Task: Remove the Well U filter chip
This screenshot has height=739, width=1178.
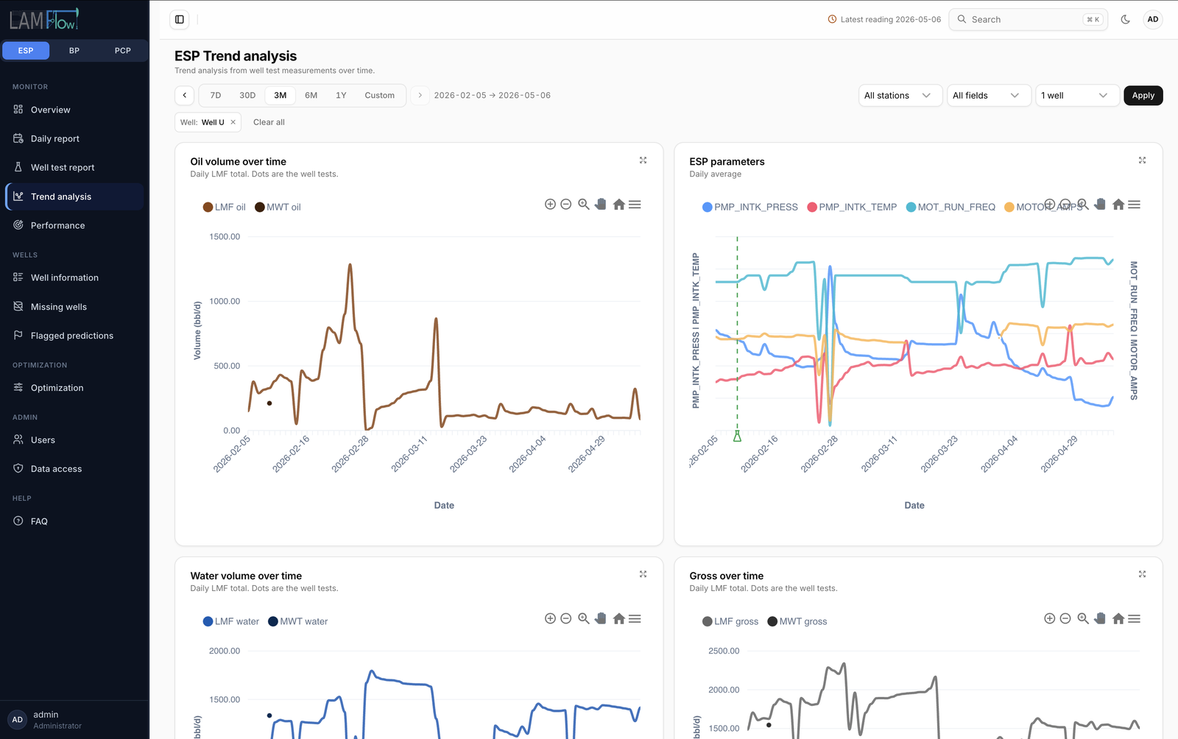Action: pos(233,122)
